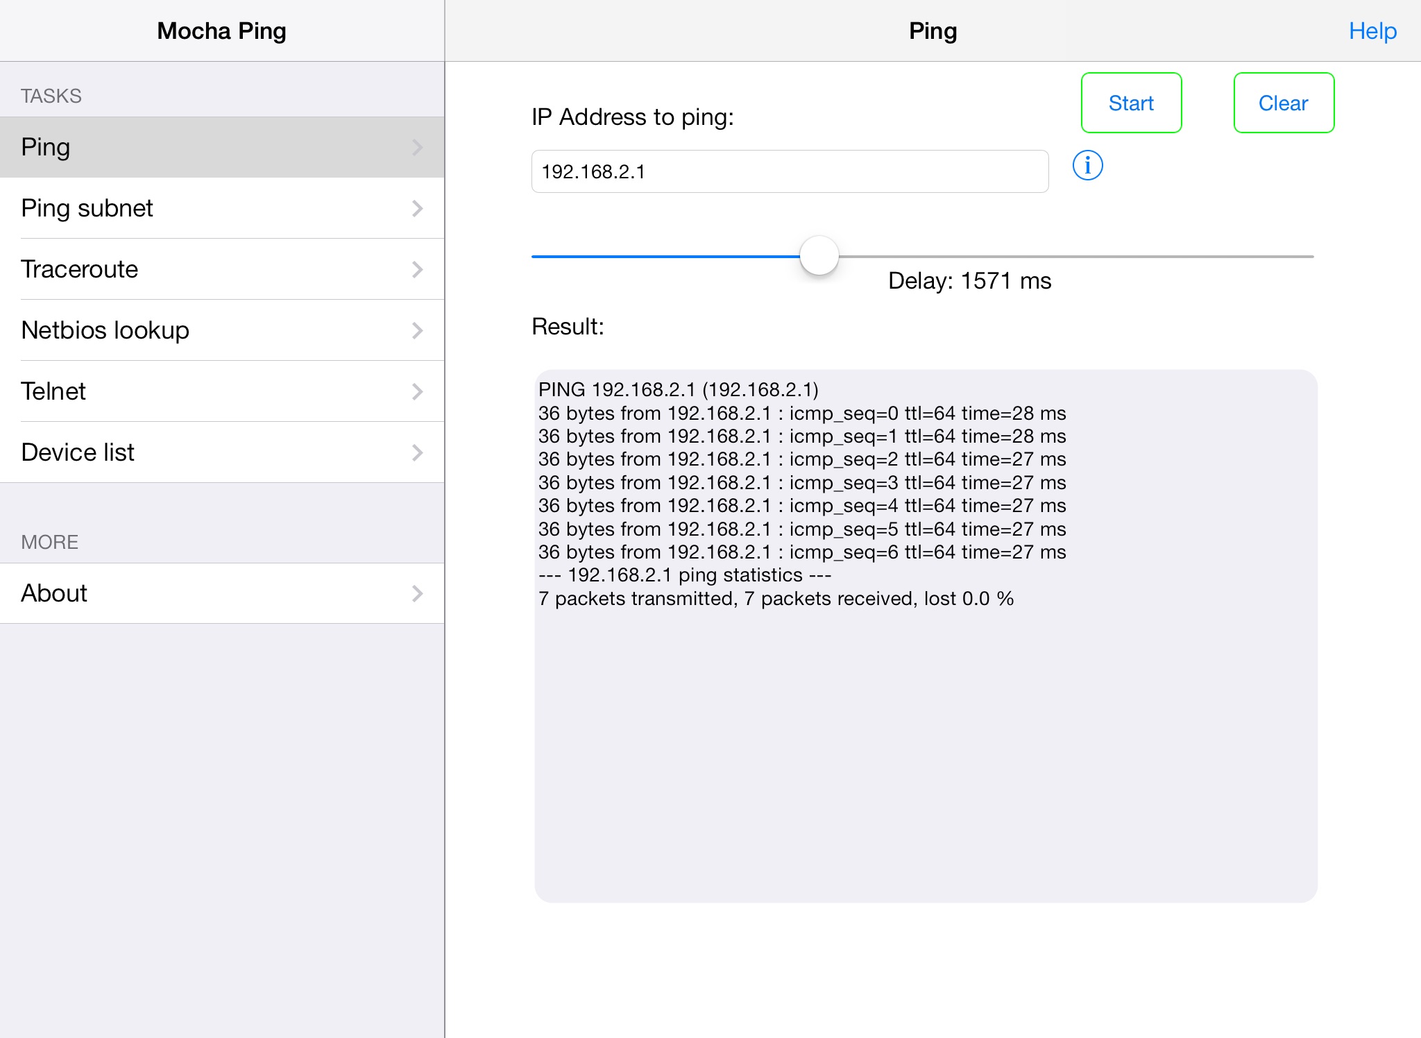Click the icmp_seq=0 result line
Screen dimensions: 1421x1038
click(x=802, y=414)
